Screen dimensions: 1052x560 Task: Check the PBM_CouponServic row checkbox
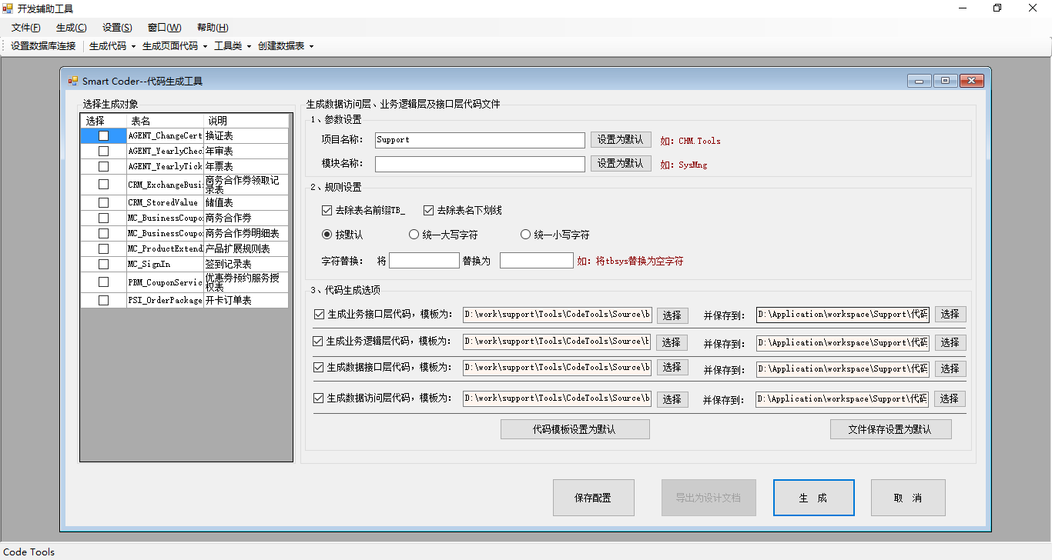(x=103, y=282)
